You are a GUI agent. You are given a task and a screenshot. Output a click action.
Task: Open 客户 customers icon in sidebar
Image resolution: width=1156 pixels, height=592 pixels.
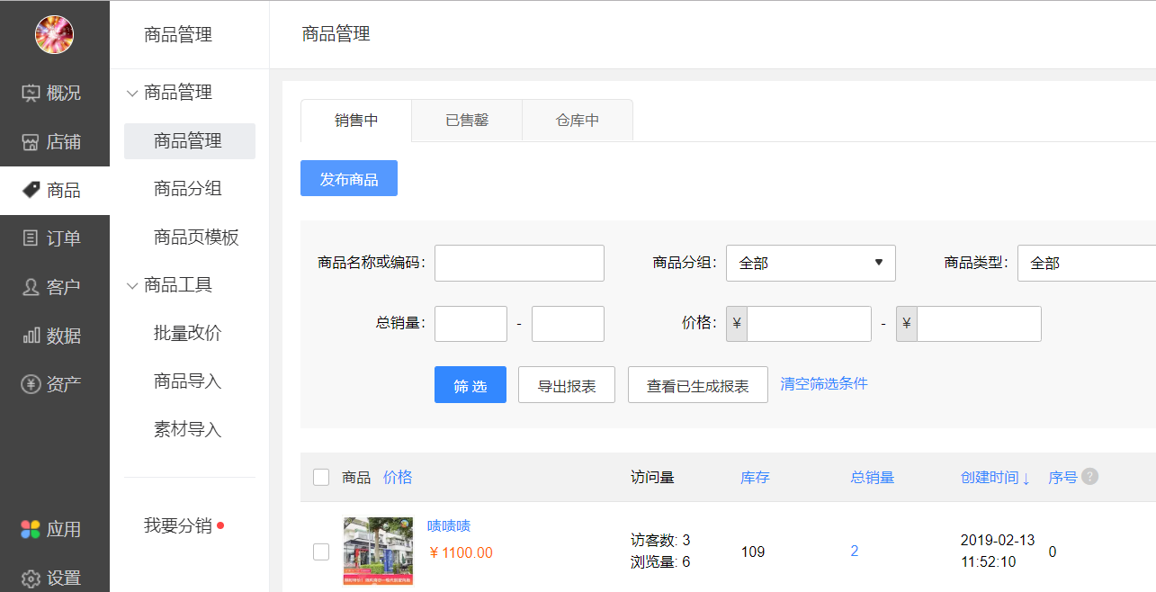[31, 287]
